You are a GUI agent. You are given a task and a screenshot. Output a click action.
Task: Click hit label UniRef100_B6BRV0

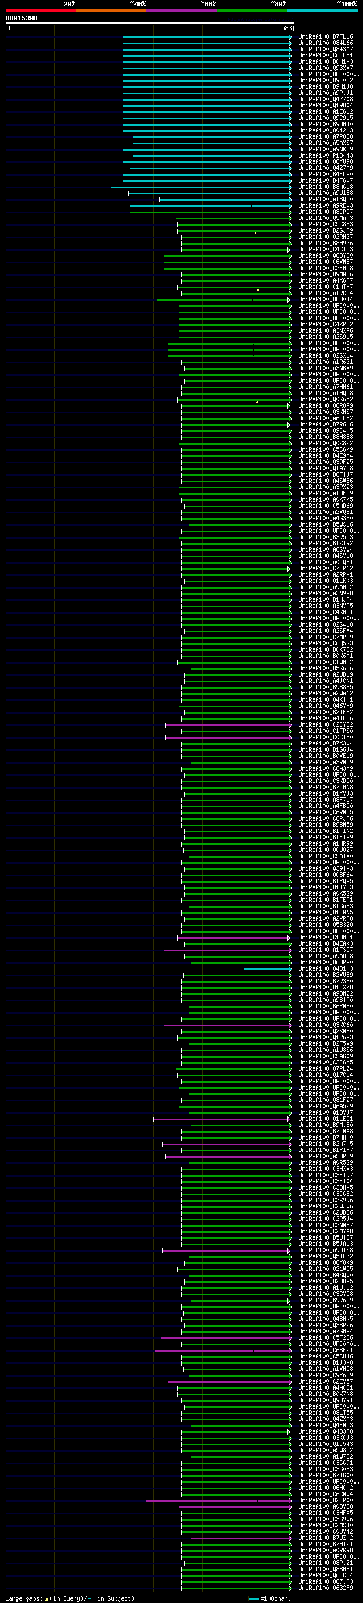coord(326,963)
